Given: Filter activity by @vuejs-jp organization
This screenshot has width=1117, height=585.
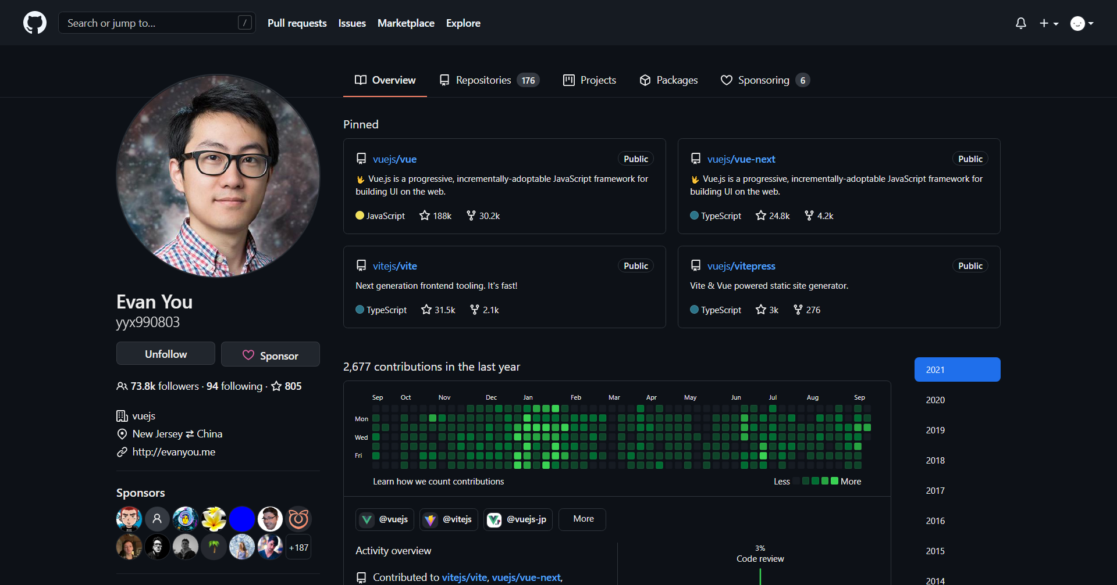Looking at the screenshot, I should [518, 519].
